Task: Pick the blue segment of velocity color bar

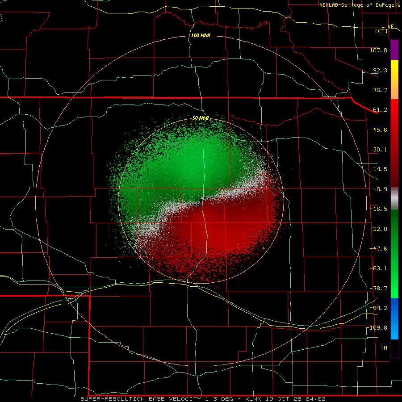Action: (x=394, y=318)
